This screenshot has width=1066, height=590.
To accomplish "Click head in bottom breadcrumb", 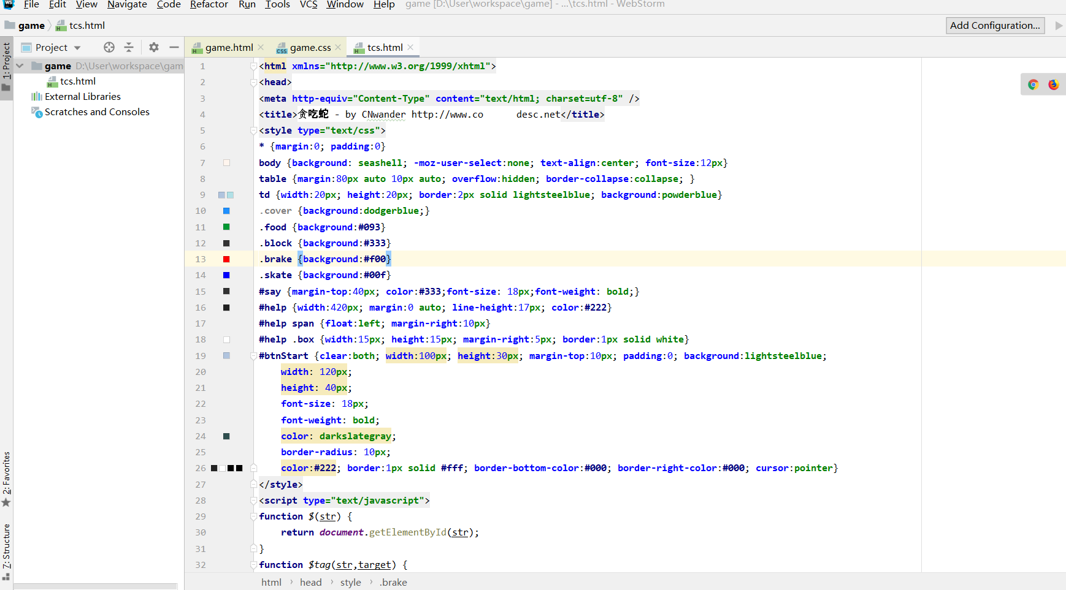I will coord(310,582).
